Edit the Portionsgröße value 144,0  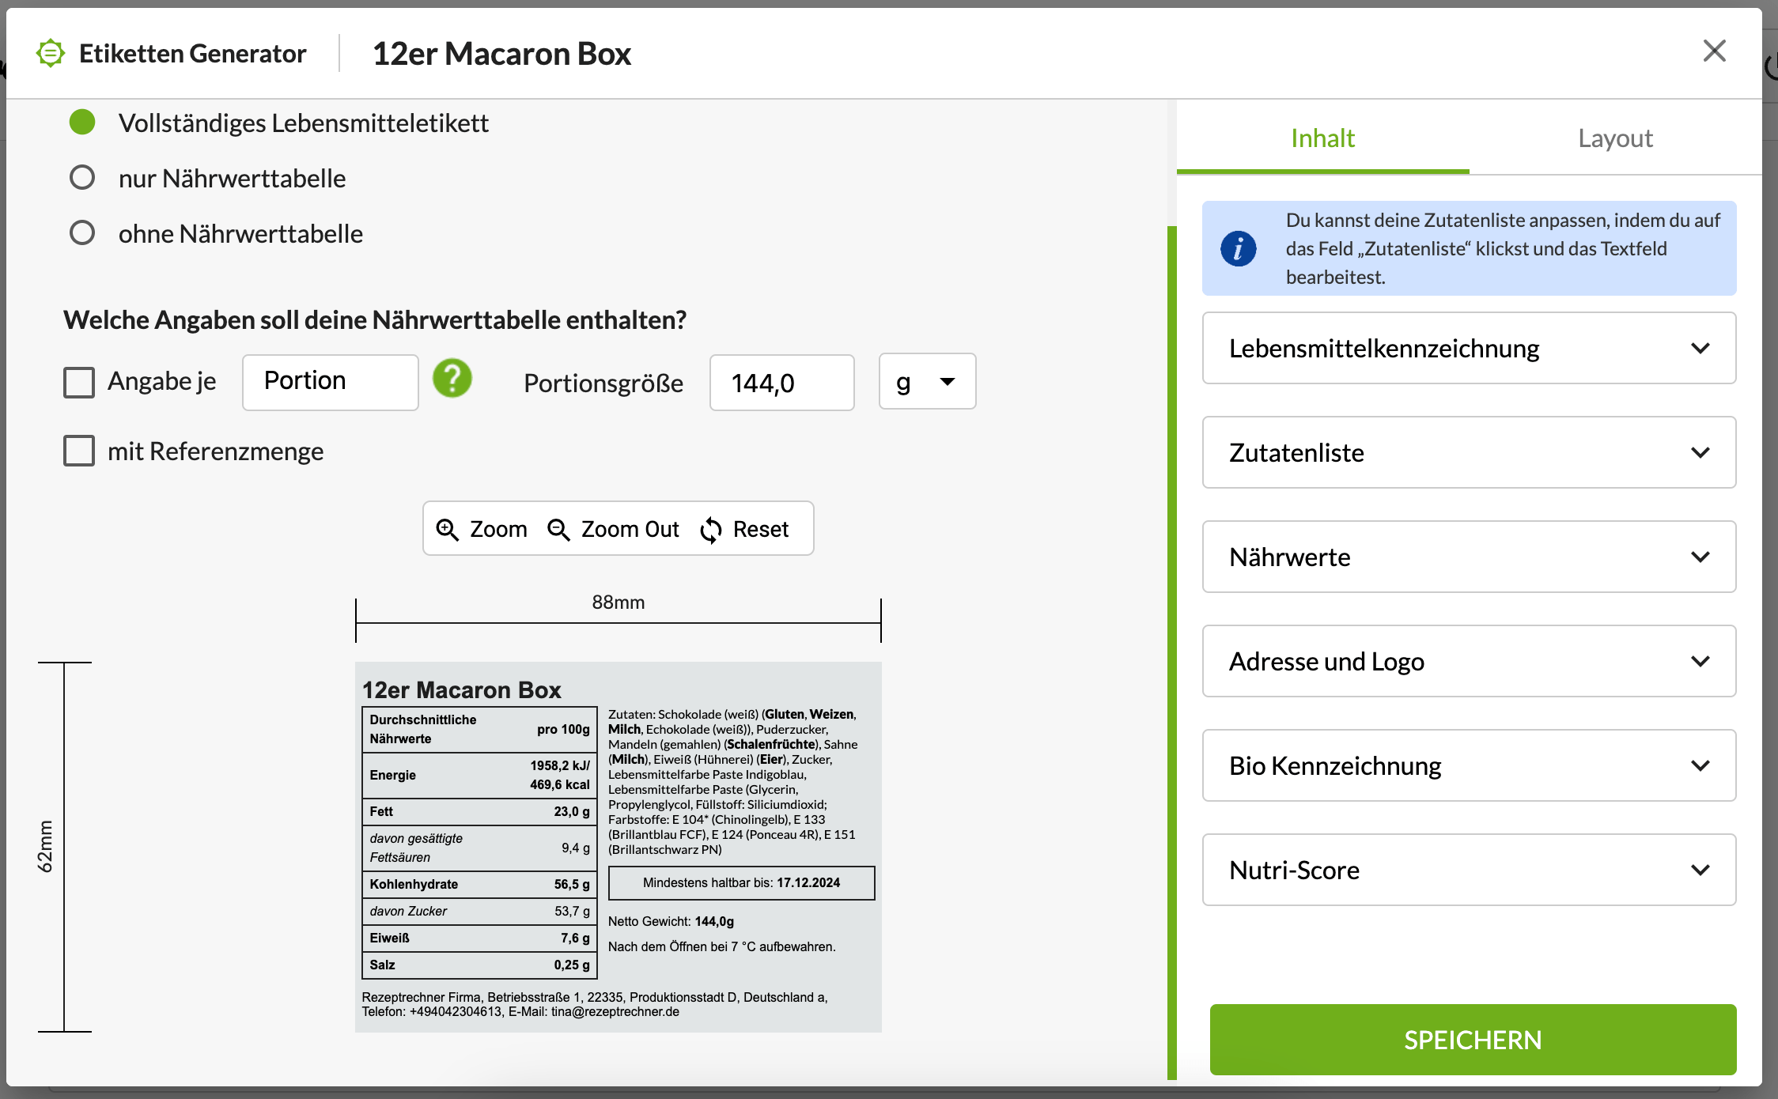(781, 383)
